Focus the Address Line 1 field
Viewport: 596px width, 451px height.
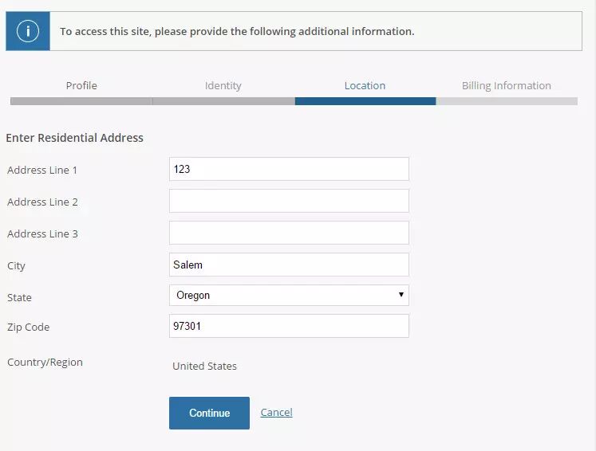(289, 169)
